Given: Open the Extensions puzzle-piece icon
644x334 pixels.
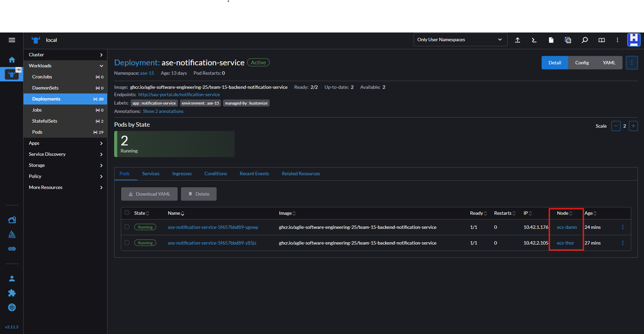Looking at the screenshot, I should (x=12, y=293).
